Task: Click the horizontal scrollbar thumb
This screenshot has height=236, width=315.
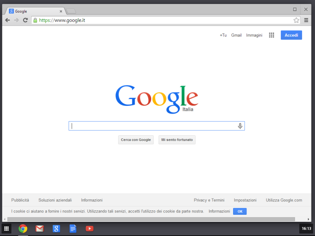Action: pyautogui.click(x=151, y=219)
